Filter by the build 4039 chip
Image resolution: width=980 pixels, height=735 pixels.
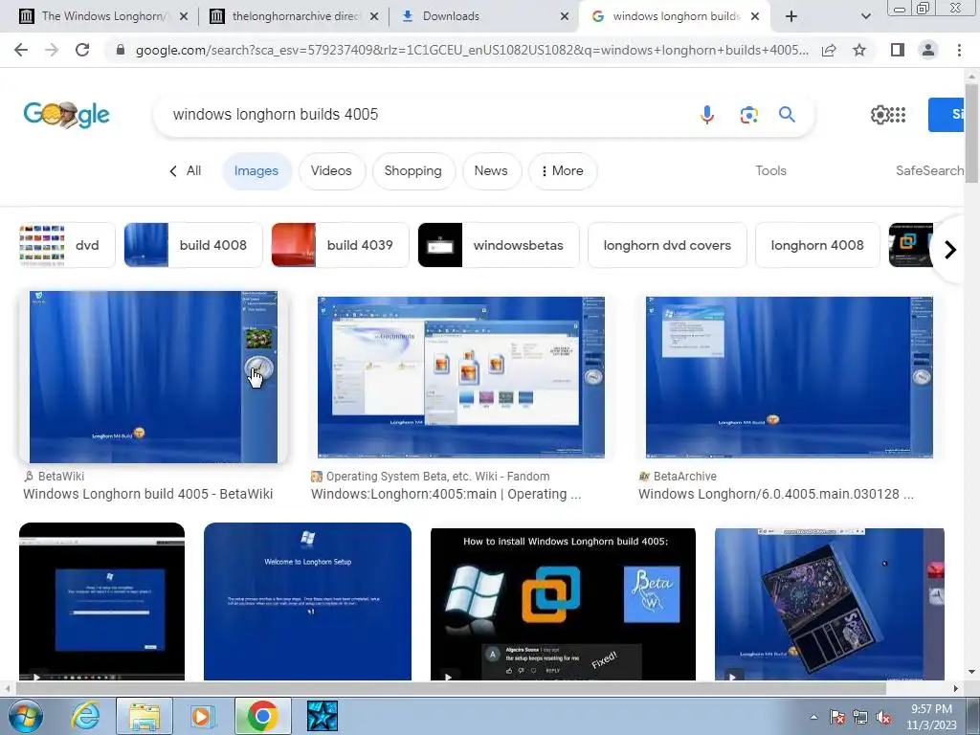tap(340, 245)
